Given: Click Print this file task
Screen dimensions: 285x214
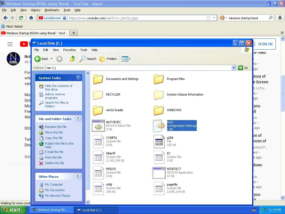Looking at the screenshot, I should point(53,157).
